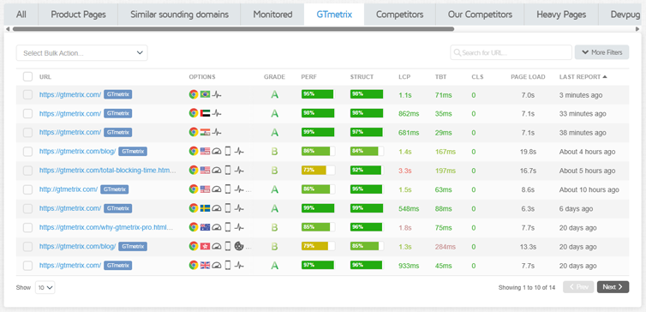This screenshot has width=646, height=312.
Task: Click the UAE flag icon in second row
Action: coord(205,113)
